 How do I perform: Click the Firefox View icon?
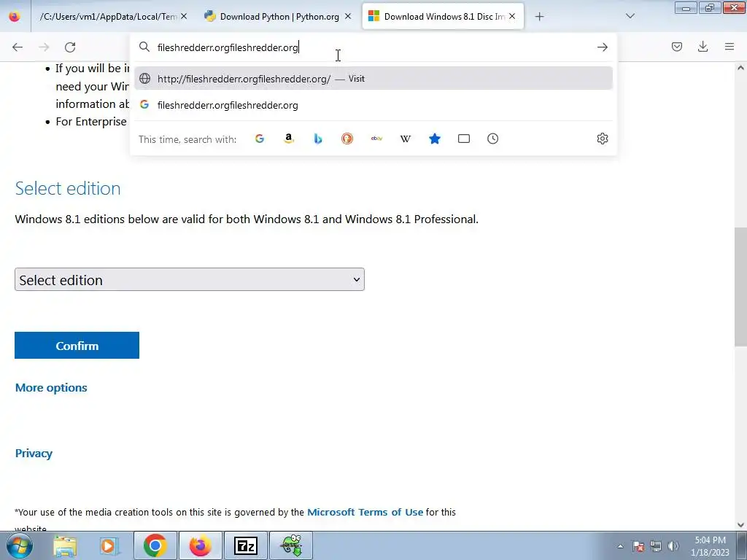tap(15, 17)
